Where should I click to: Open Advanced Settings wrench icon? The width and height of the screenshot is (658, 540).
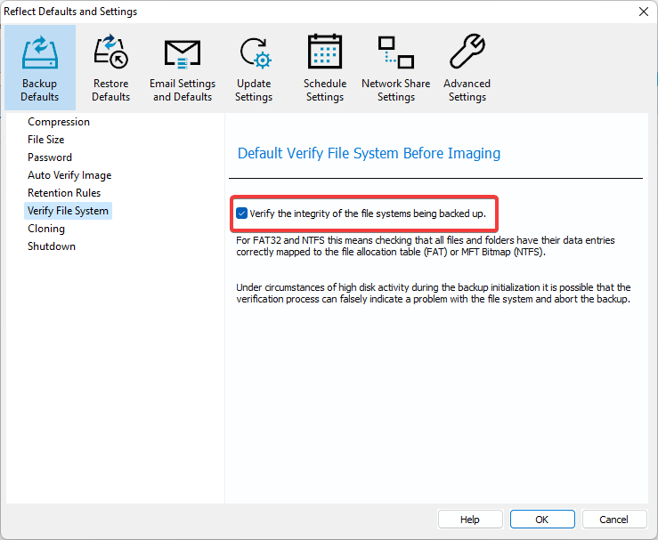tap(467, 51)
